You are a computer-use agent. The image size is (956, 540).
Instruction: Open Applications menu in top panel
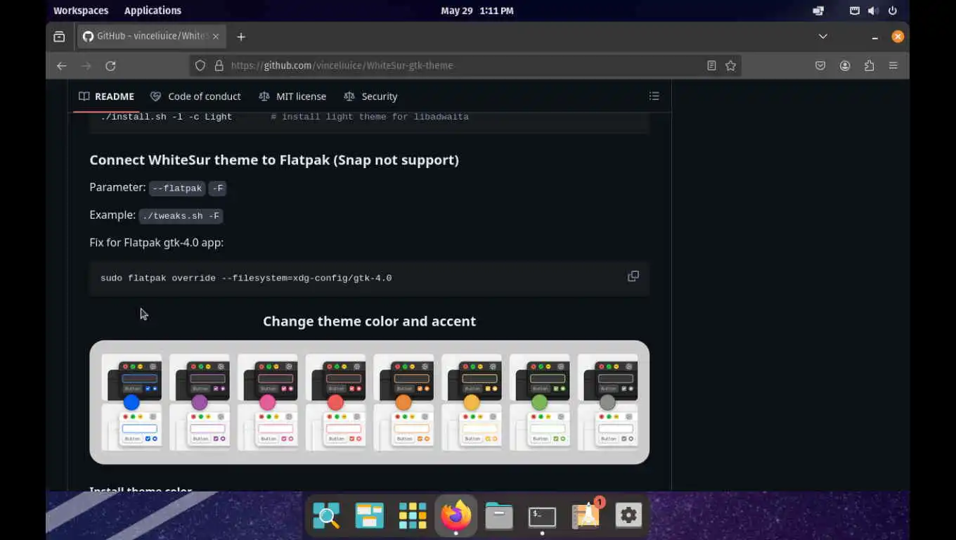pyautogui.click(x=153, y=11)
